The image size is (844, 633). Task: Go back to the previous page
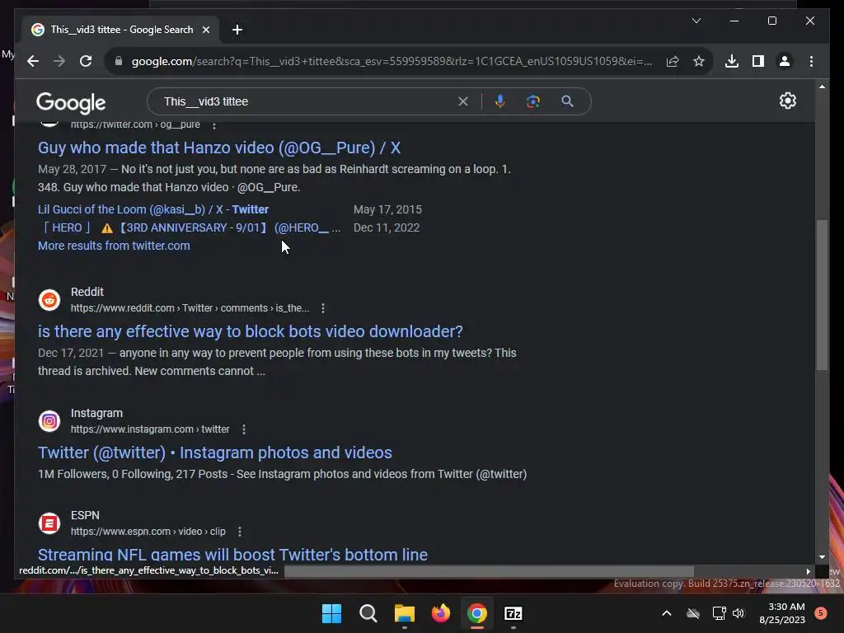(33, 61)
